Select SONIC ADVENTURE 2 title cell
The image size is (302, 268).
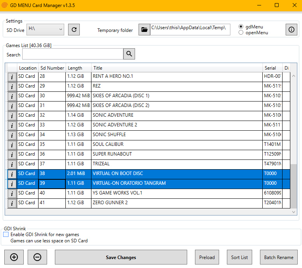pos(177,126)
